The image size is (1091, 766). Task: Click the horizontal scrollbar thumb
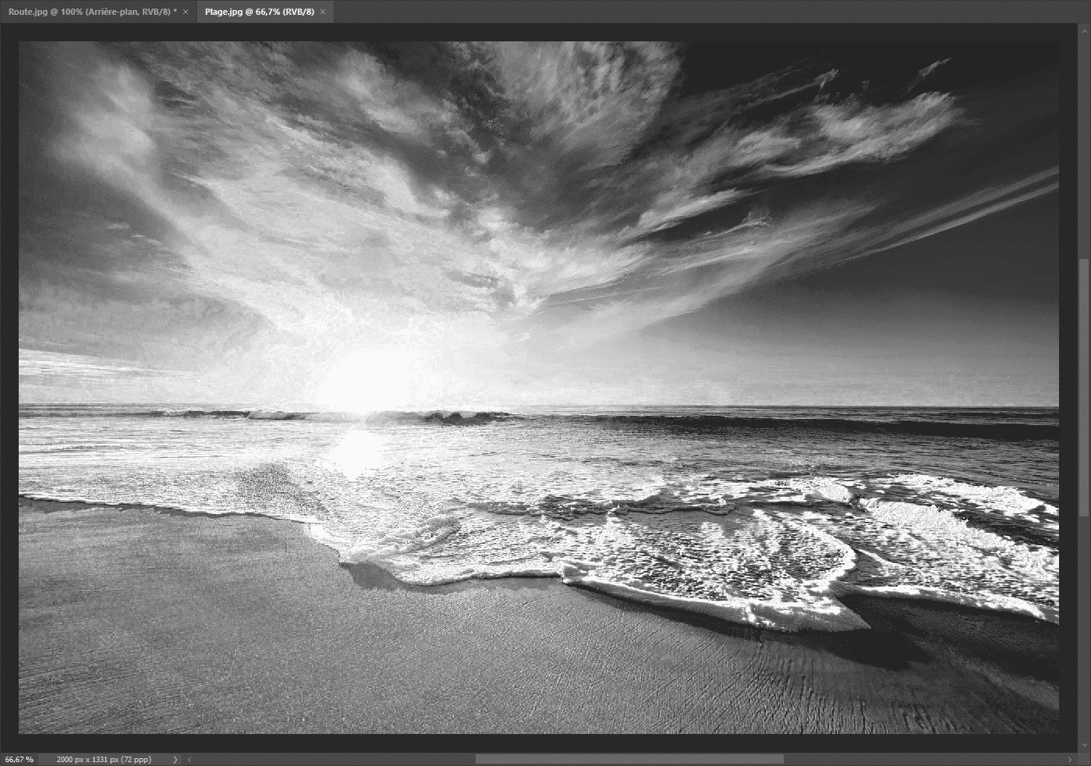[629, 759]
